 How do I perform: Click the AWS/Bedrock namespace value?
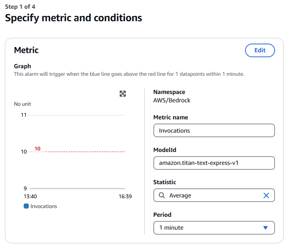172,100
